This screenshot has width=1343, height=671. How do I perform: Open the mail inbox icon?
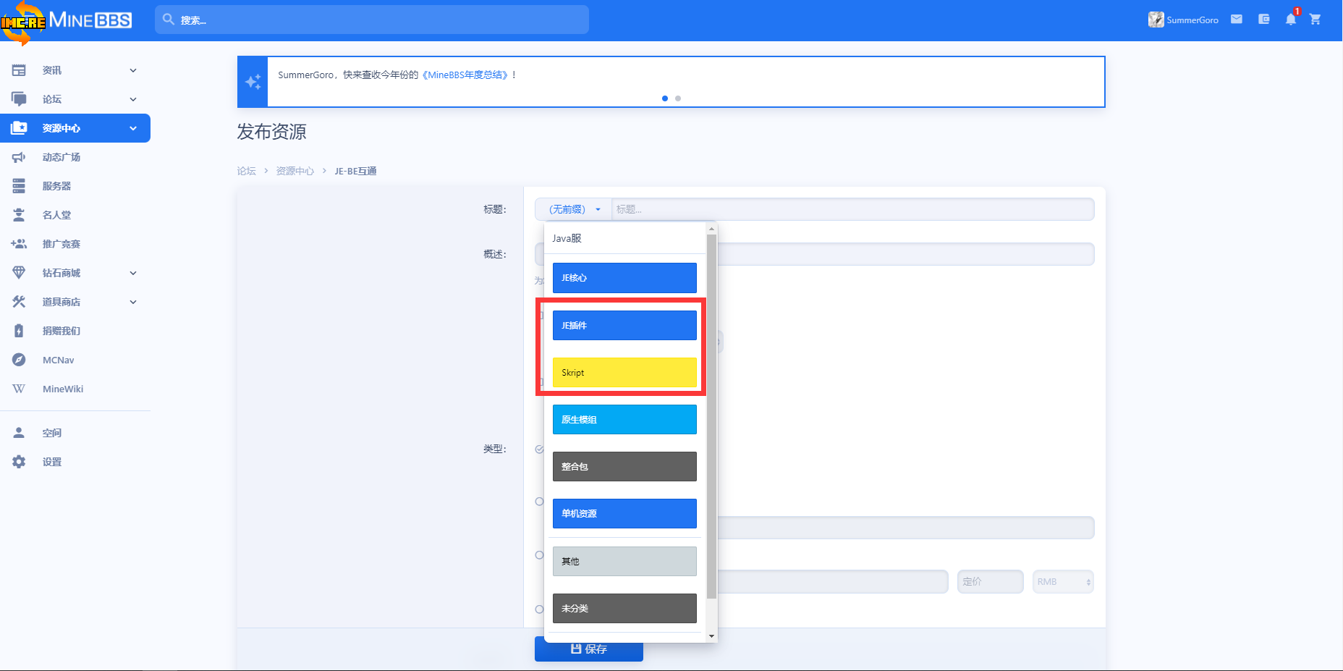[x=1237, y=20]
